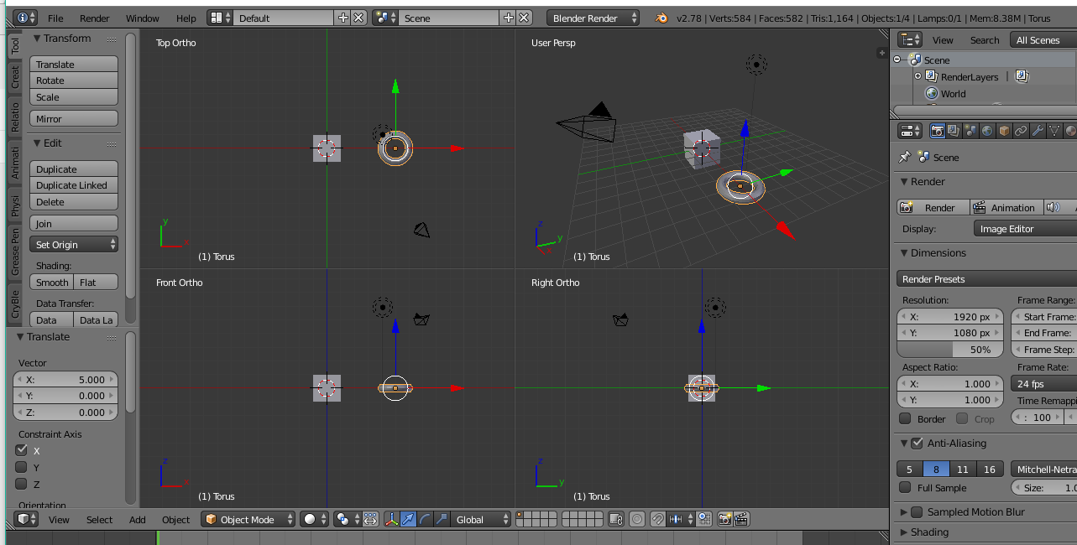The height and width of the screenshot is (545, 1077).
Task: Select anti-aliasing sample value 16
Action: [991, 469]
